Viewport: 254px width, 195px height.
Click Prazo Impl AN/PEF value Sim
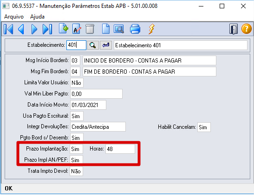pyautogui.click(x=76, y=160)
